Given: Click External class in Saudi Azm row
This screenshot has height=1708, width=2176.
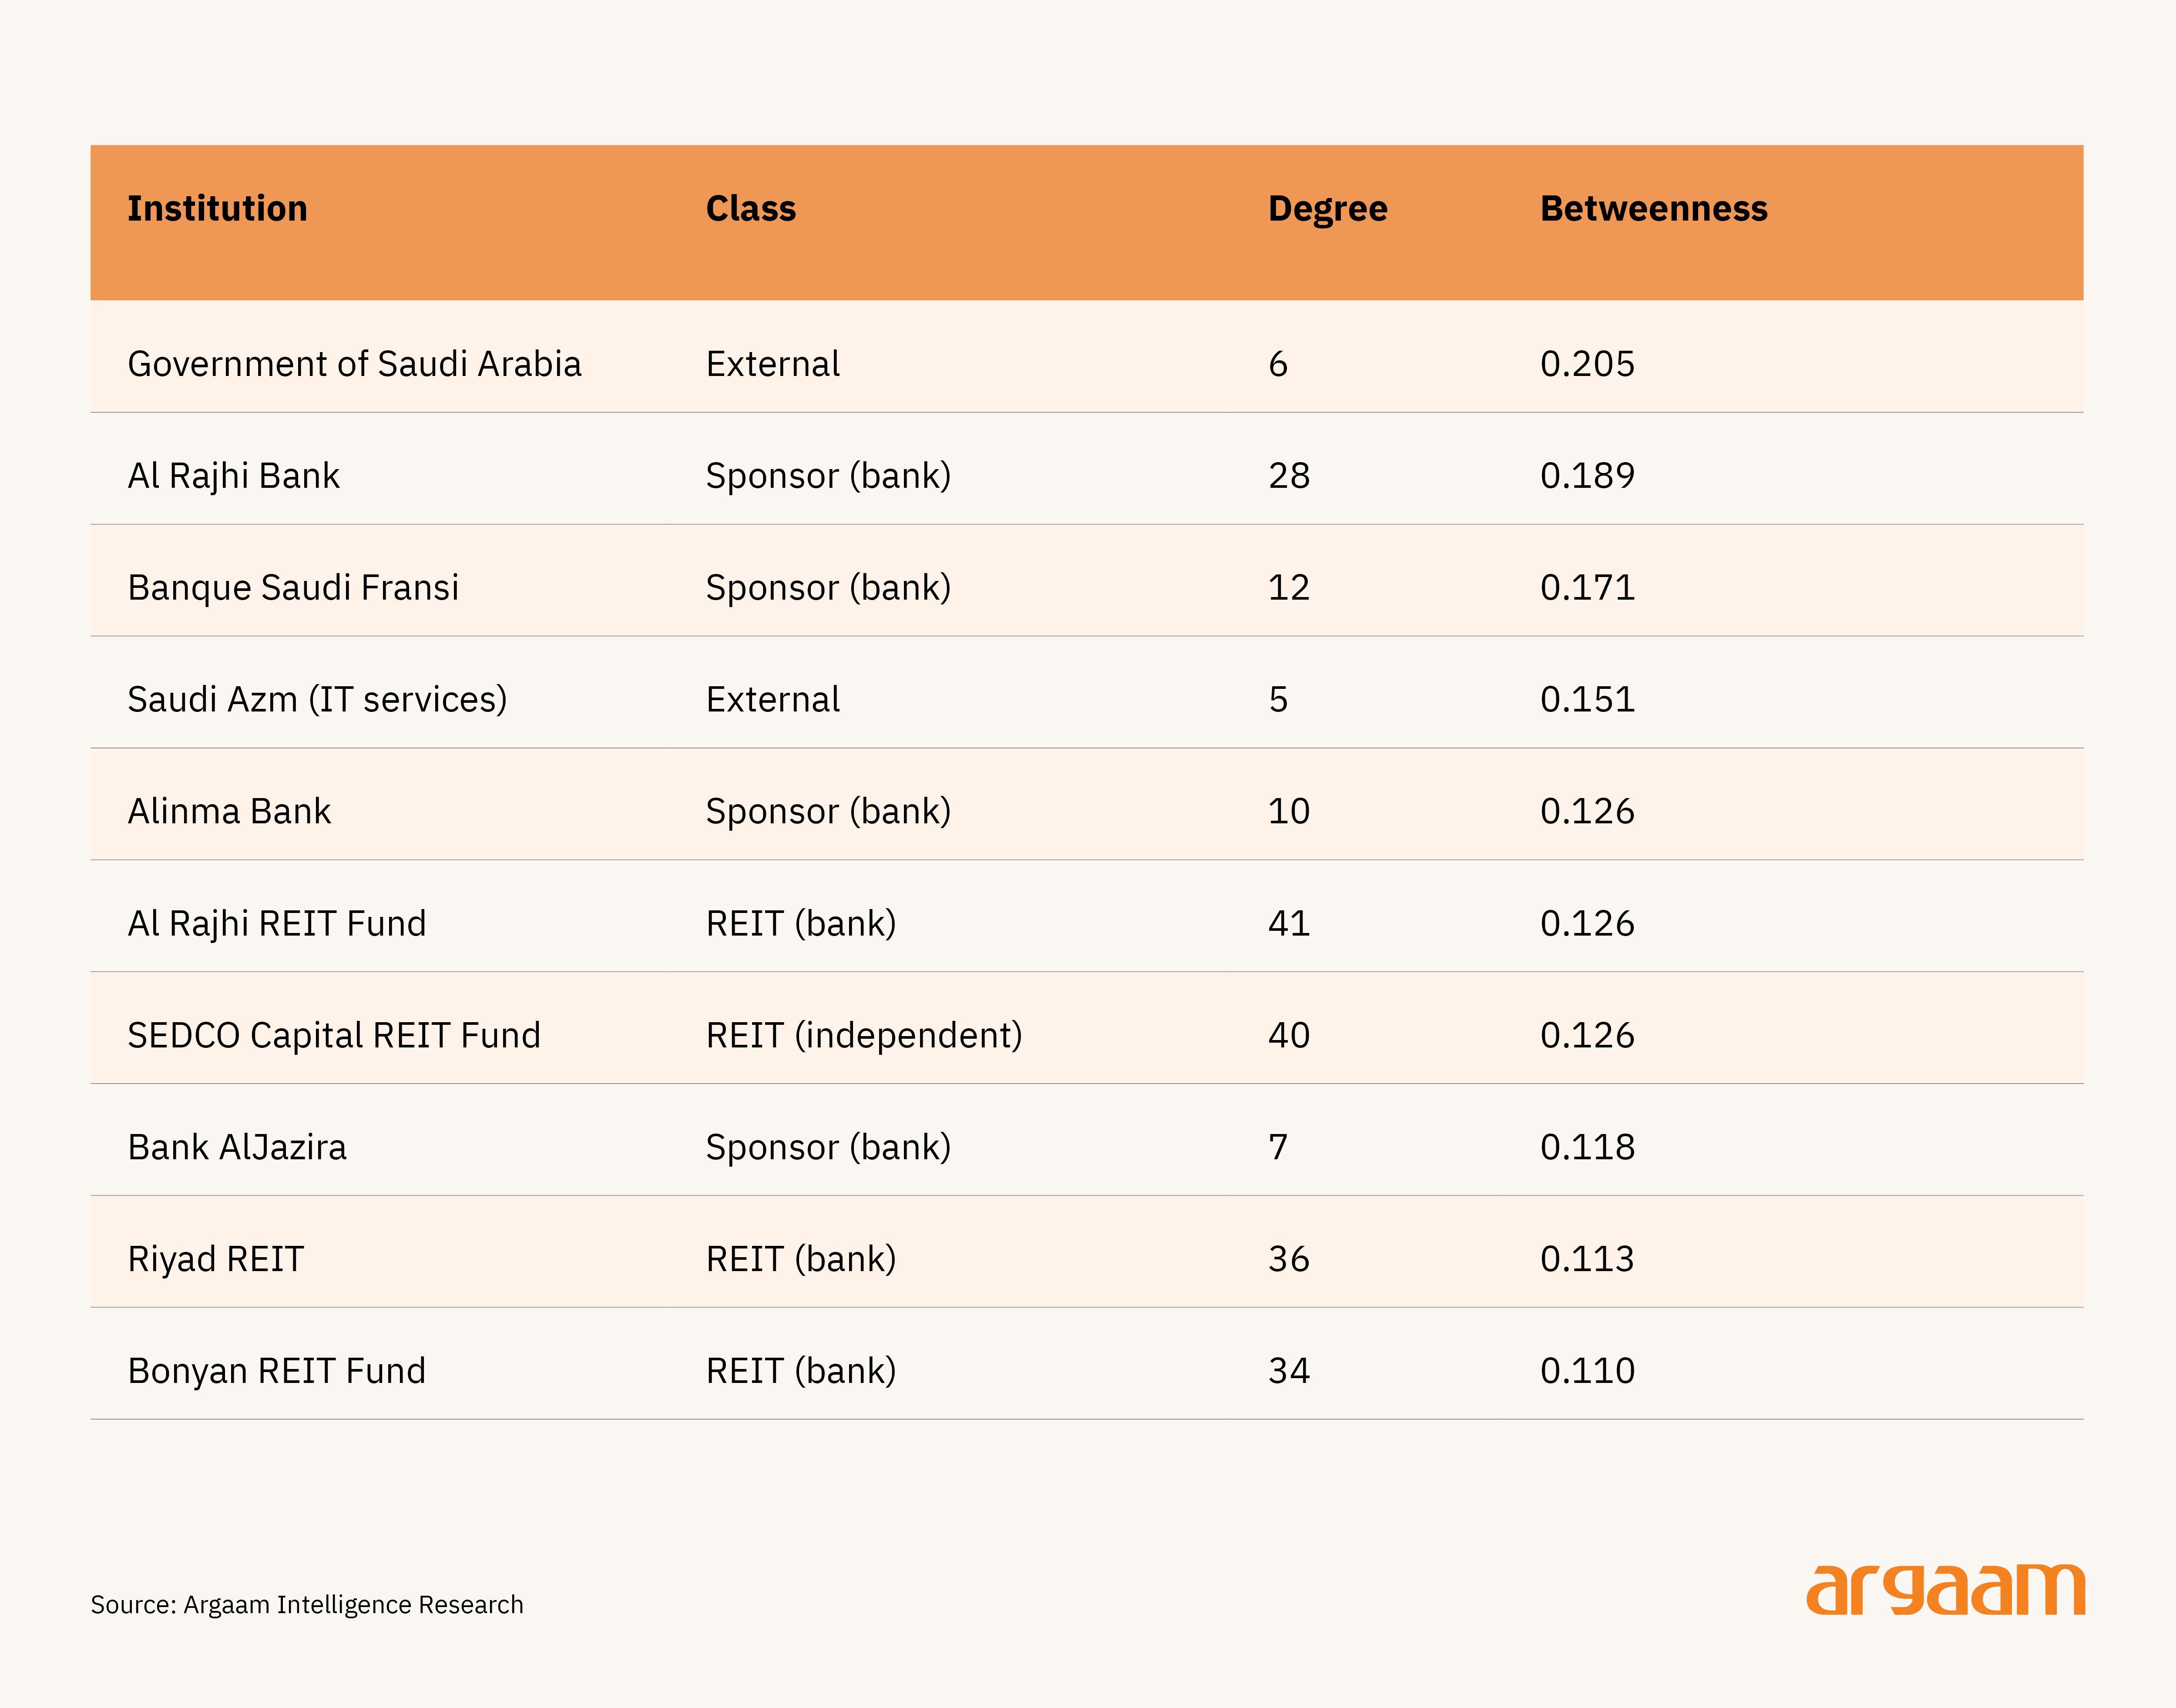Looking at the screenshot, I should tap(773, 699).
